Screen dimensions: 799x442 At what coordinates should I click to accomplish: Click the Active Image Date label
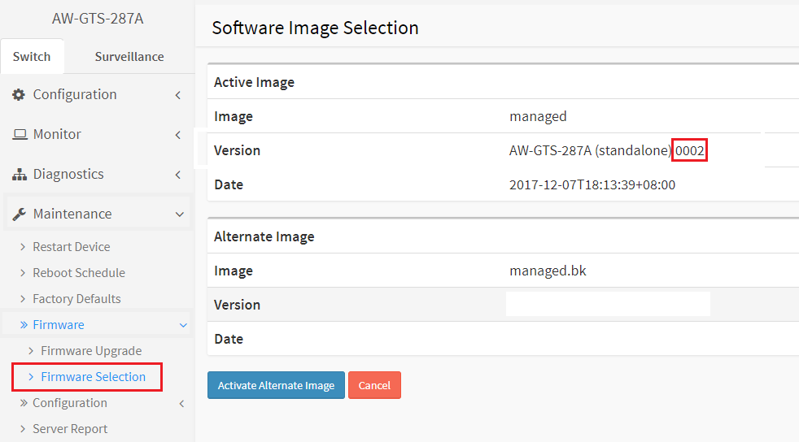[x=229, y=184]
